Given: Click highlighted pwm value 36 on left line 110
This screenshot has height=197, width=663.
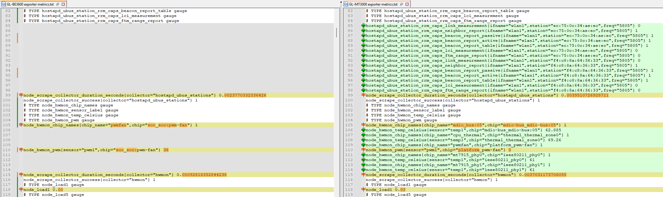Looking at the screenshot, I should tap(166, 150).
